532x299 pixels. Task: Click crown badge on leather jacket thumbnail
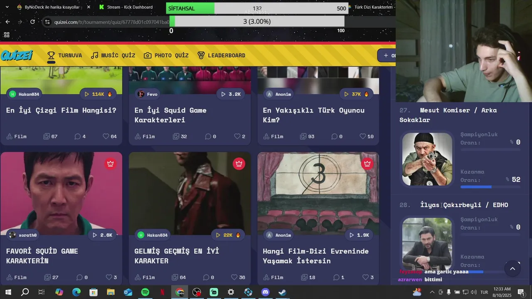(239, 164)
